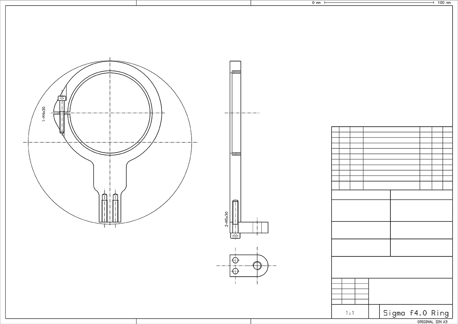Select the mounting foot block in side view
The width and height of the screenshot is (458, 324).
tap(255, 227)
